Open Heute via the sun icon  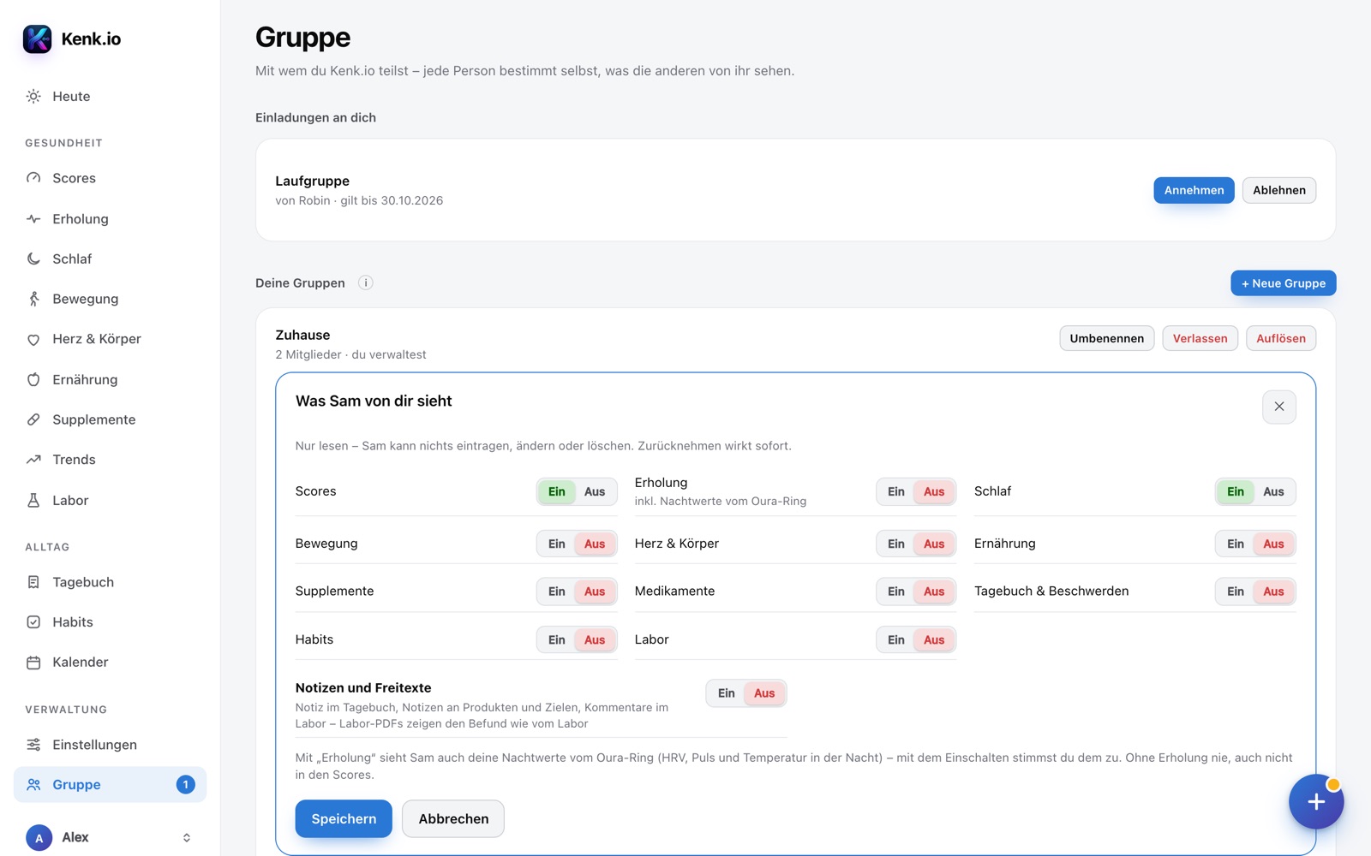pos(33,97)
